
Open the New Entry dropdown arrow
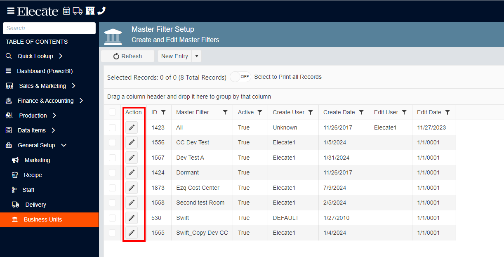pyautogui.click(x=196, y=56)
